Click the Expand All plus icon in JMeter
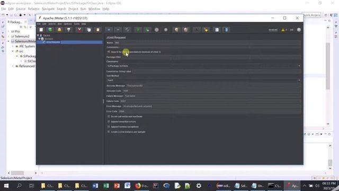The height and width of the screenshot is (191, 339). 109,30
